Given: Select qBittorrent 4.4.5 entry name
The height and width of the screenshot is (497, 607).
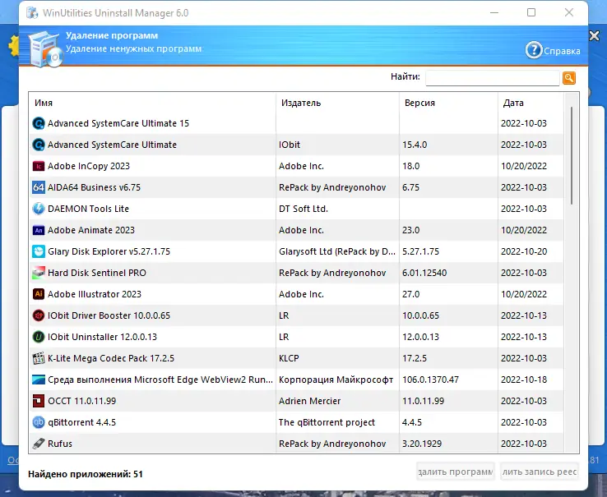Looking at the screenshot, I should coord(81,422).
